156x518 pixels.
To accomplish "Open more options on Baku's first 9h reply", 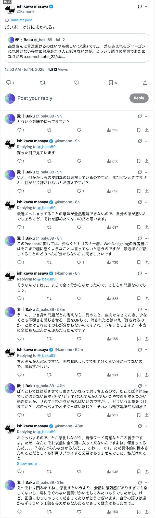I will (x=147, y=116).
